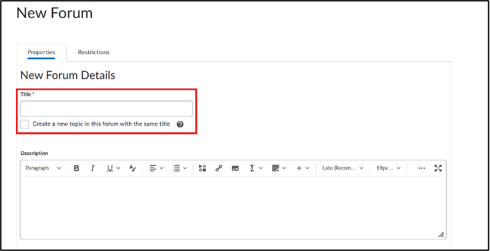Select the Properties tab

[41, 52]
